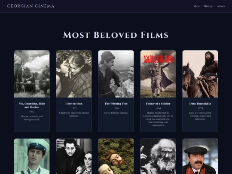Open the poster of white-bearded old man

pos(158,156)
